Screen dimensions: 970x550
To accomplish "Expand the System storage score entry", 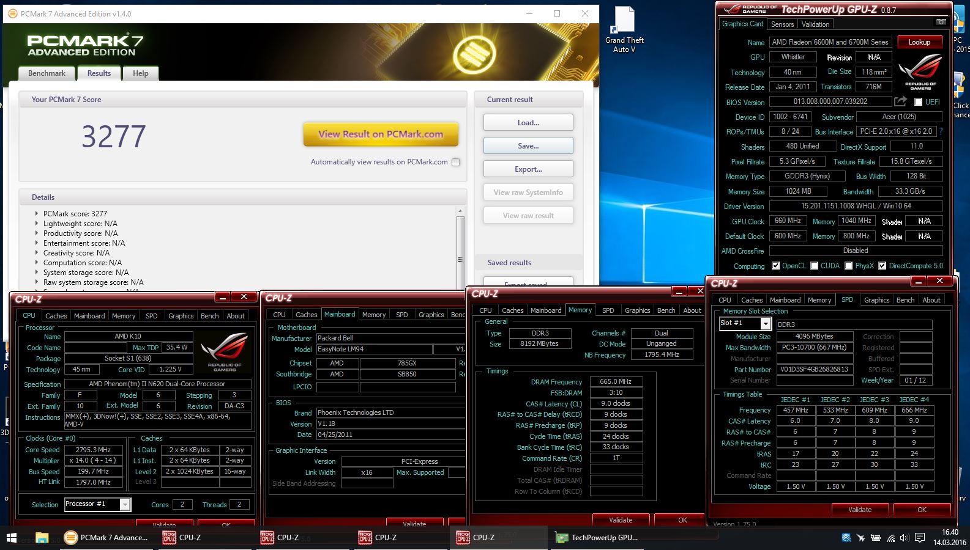I will point(37,273).
